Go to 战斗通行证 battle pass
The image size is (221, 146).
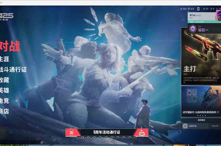(x=13, y=69)
